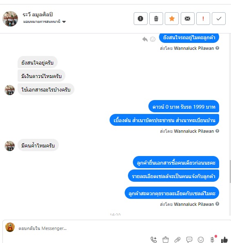231x243 pixels.
Task: Mark conversation unread with envelope icon
Action: pos(187,19)
